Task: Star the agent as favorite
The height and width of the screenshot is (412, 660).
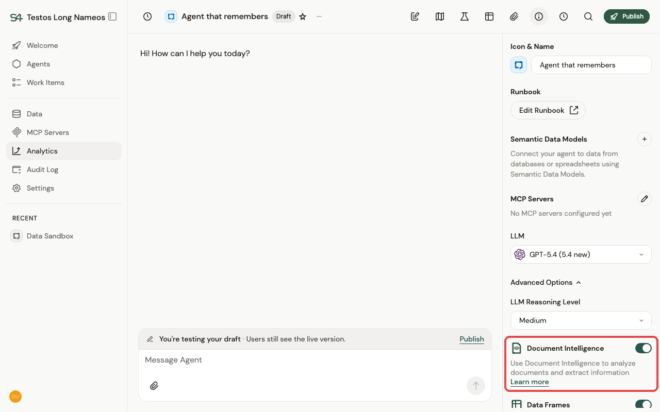Action: (303, 16)
